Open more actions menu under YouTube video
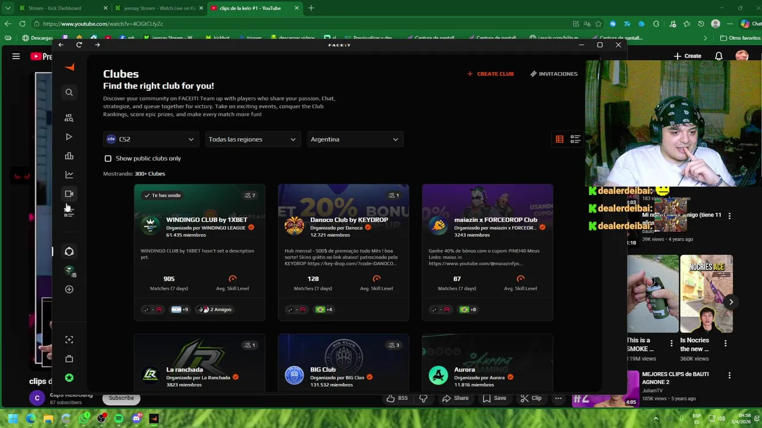This screenshot has height=428, width=762. tap(558, 398)
